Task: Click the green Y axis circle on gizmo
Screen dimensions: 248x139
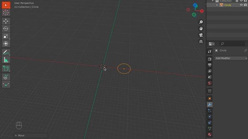Action: (194, 15)
